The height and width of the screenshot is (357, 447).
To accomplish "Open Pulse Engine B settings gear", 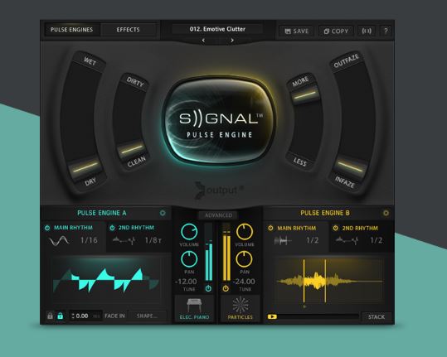I will 386,213.
